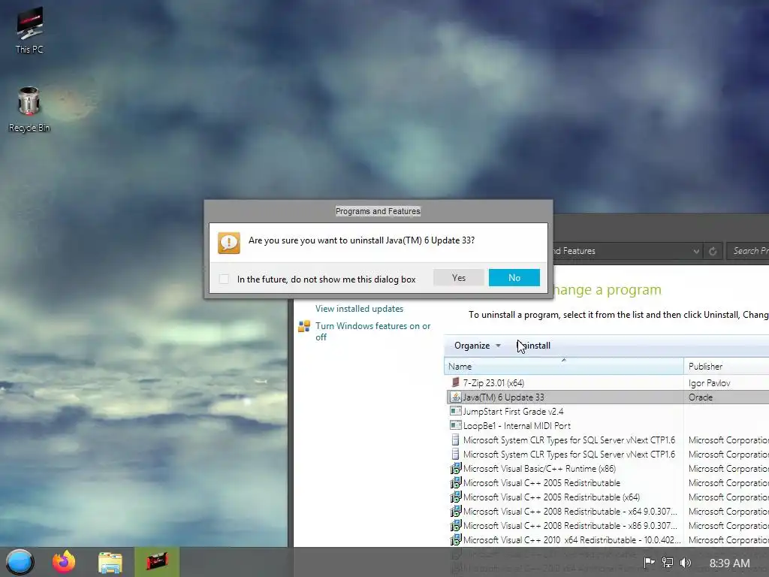This screenshot has width=769, height=577.
Task: Expand the address bar history dropdown
Action: click(696, 251)
